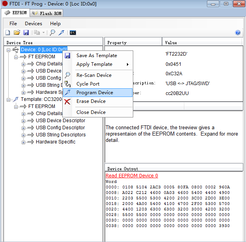246x242 pixels.
Task: Click the New document toolbar icon
Action: coord(8,33)
